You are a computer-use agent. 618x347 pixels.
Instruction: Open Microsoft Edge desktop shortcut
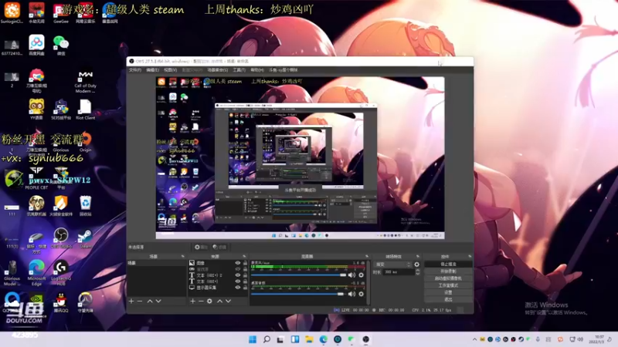click(36, 271)
